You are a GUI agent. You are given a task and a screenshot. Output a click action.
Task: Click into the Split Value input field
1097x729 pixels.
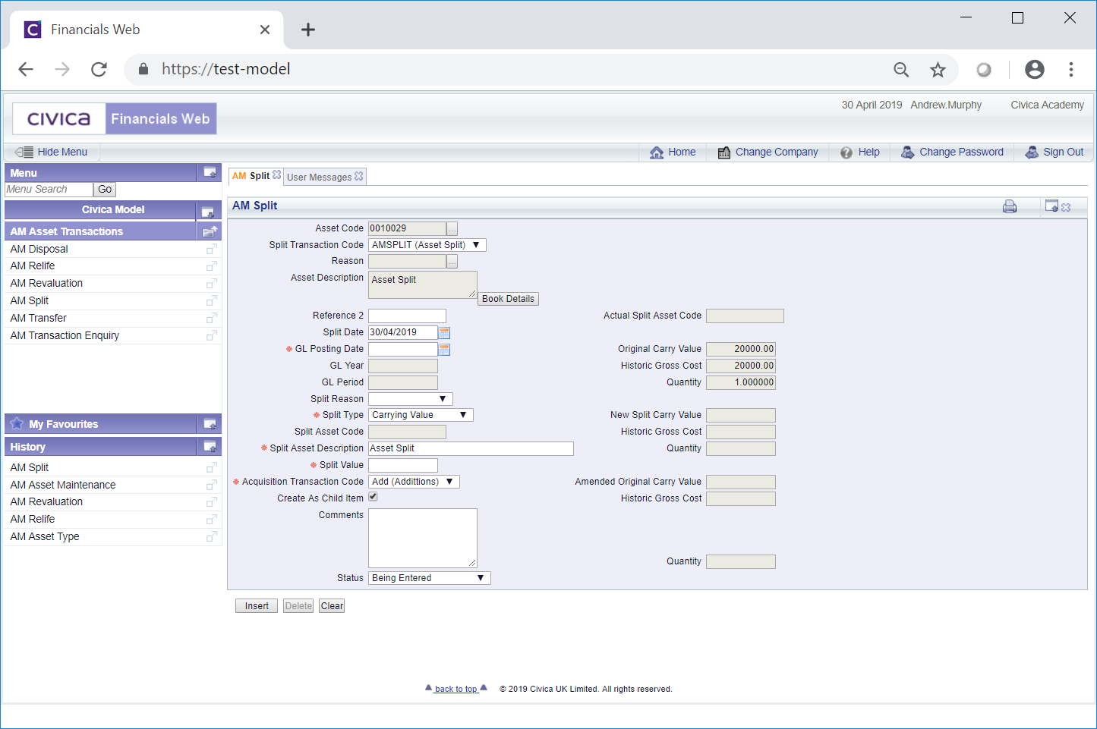(x=403, y=465)
